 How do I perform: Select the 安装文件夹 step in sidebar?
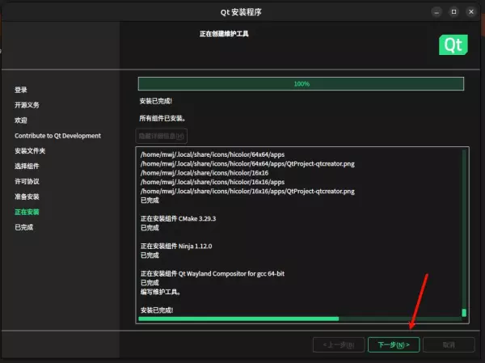click(x=30, y=151)
